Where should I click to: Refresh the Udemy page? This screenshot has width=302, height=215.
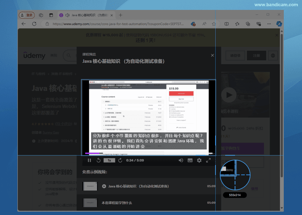(x=34, y=24)
